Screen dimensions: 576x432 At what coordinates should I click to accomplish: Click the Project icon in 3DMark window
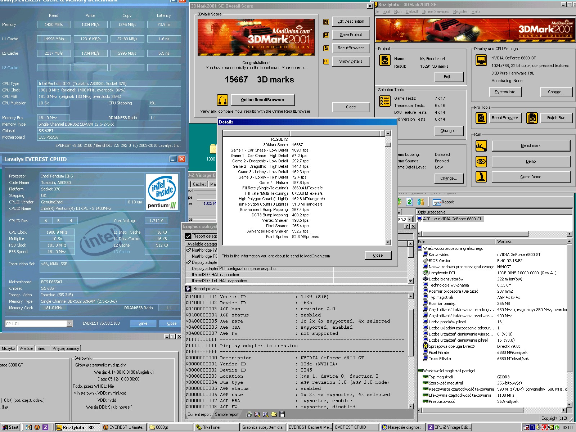coord(385,60)
